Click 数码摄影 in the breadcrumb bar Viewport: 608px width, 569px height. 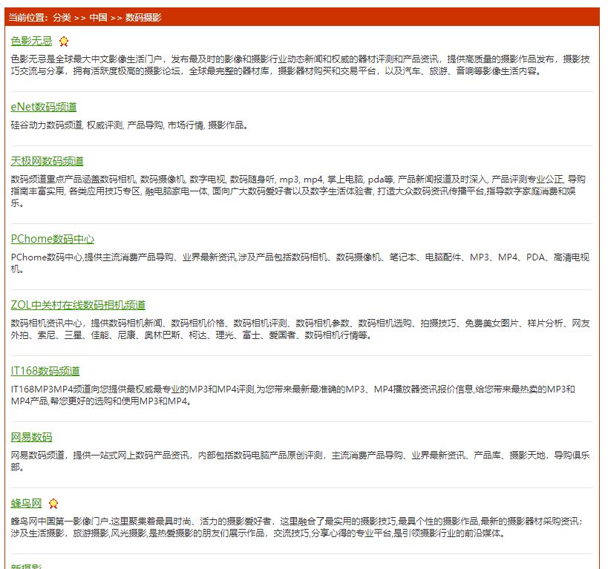[143, 18]
